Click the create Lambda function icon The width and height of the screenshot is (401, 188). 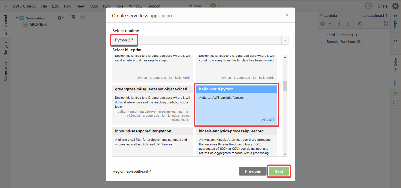(359, 23)
